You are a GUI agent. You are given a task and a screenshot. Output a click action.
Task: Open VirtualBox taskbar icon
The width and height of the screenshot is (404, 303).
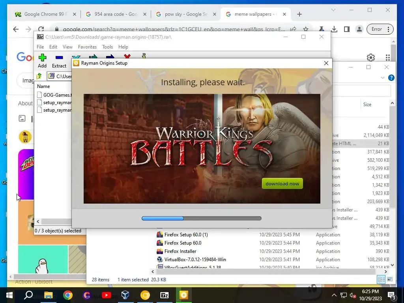pyautogui.click(x=125, y=295)
